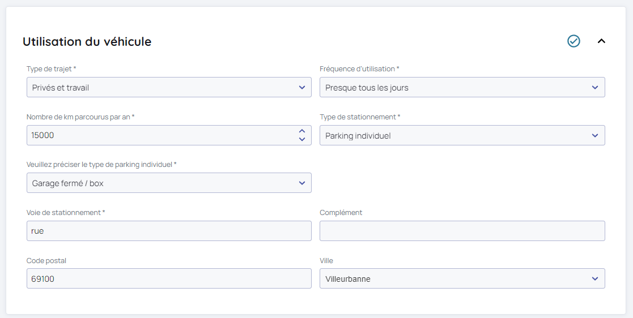Image resolution: width=633 pixels, height=318 pixels.
Task: Focus the km parcourus field showing 15000
Action: pyautogui.click(x=159, y=136)
